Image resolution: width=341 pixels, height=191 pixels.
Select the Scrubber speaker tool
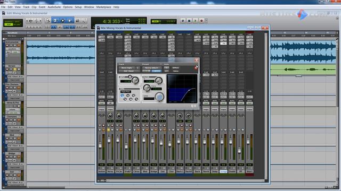[77, 21]
